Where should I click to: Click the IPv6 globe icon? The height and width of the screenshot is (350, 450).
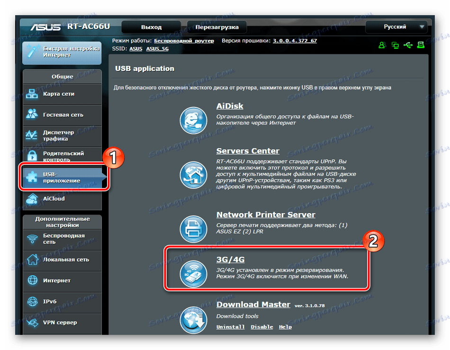(32, 301)
